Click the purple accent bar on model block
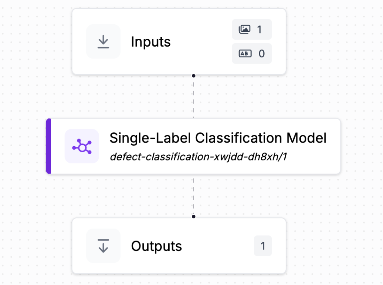 tap(48, 146)
